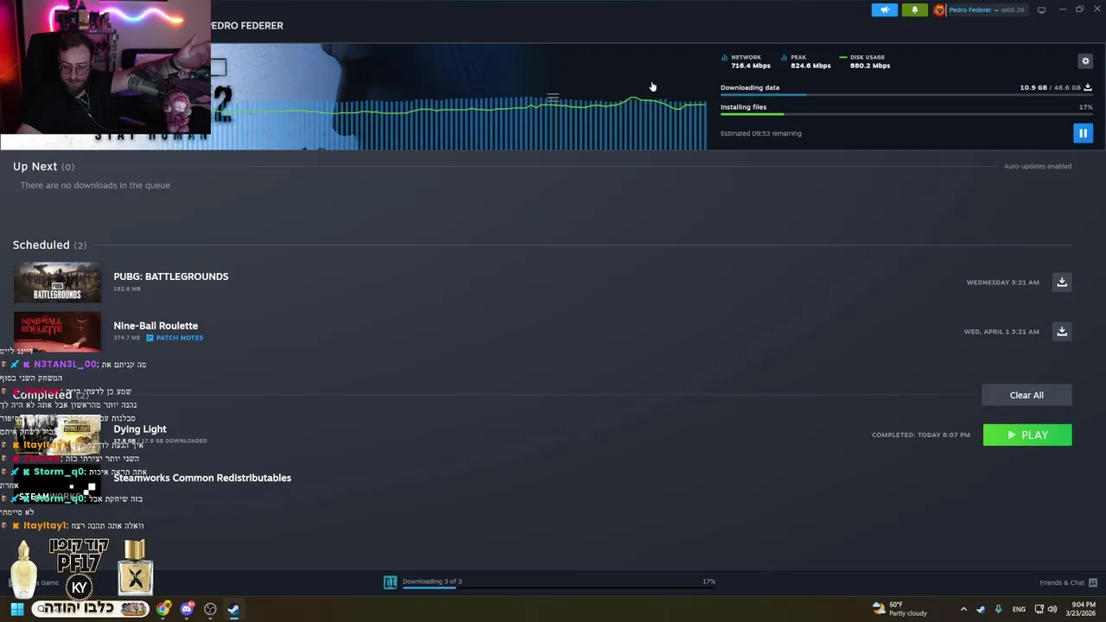The width and height of the screenshot is (1106, 622).
Task: Open the blue announcements megaphone button
Action: pos(884,10)
